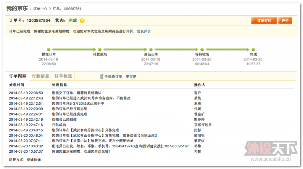Viewport: 303px width, 169px height.
Task: Click the green 完成 status text
Action: point(73,20)
